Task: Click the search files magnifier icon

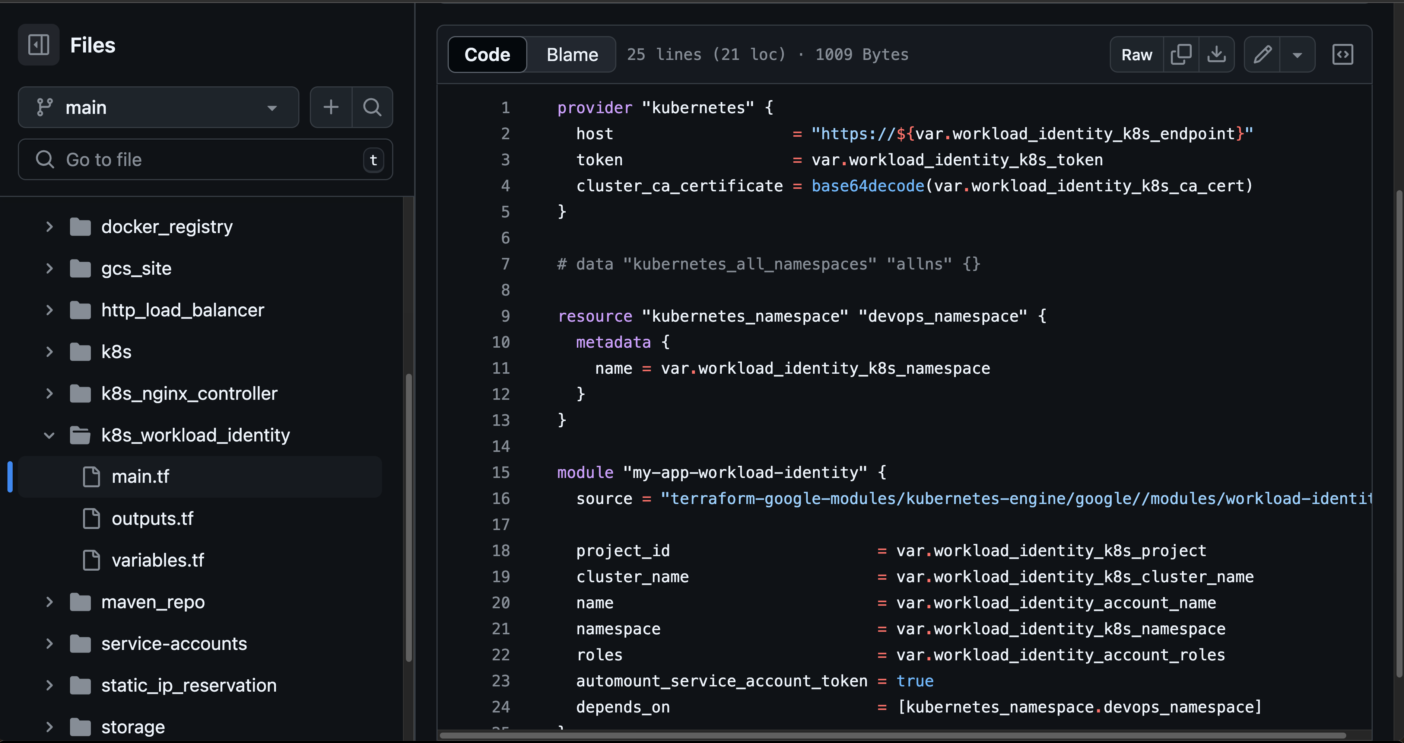Action: tap(372, 107)
